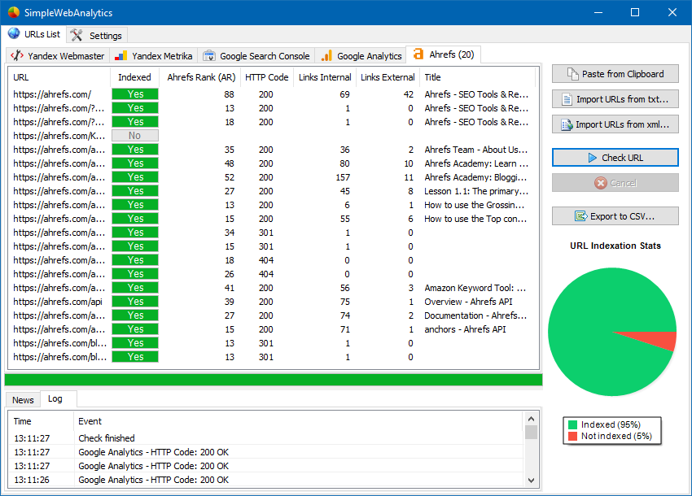Click the Google Analytics chart icon
Viewport: 692px width, 496px height.
pos(326,56)
